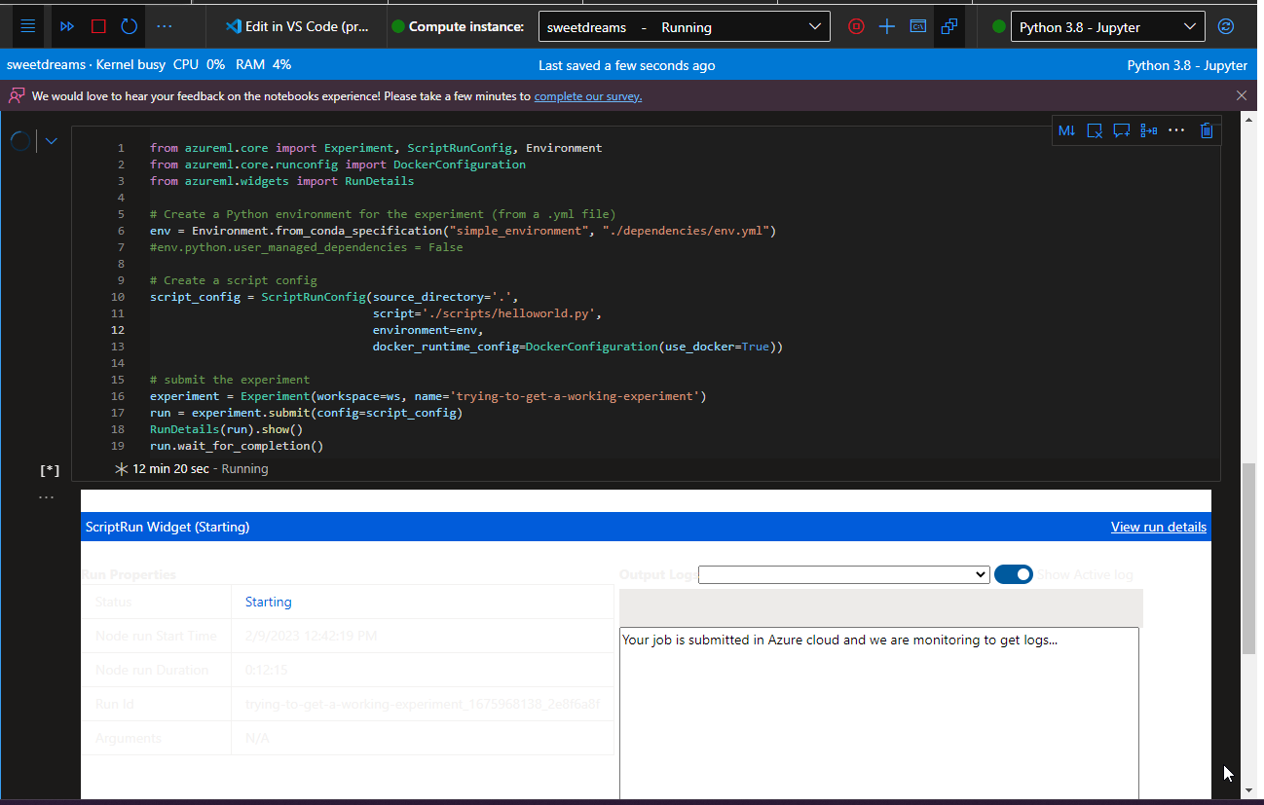Open the hamburger menu

(27, 26)
